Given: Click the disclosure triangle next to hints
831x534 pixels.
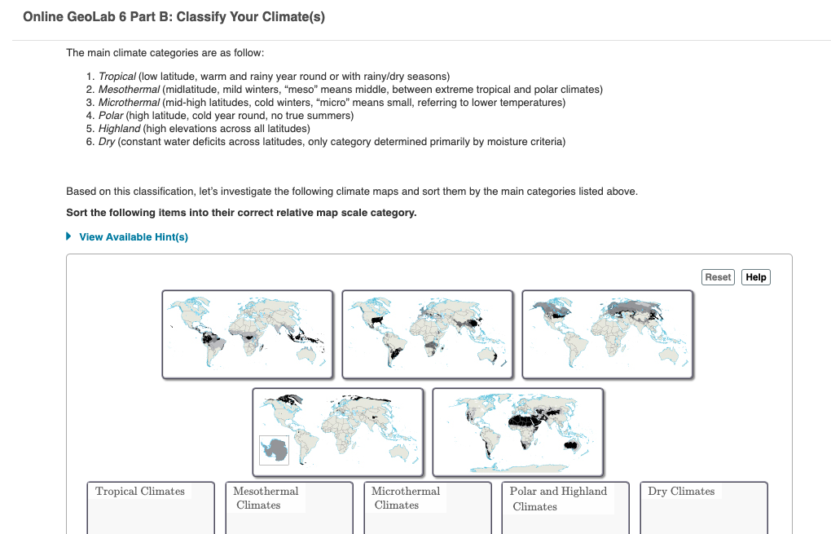Looking at the screenshot, I should click(68, 236).
